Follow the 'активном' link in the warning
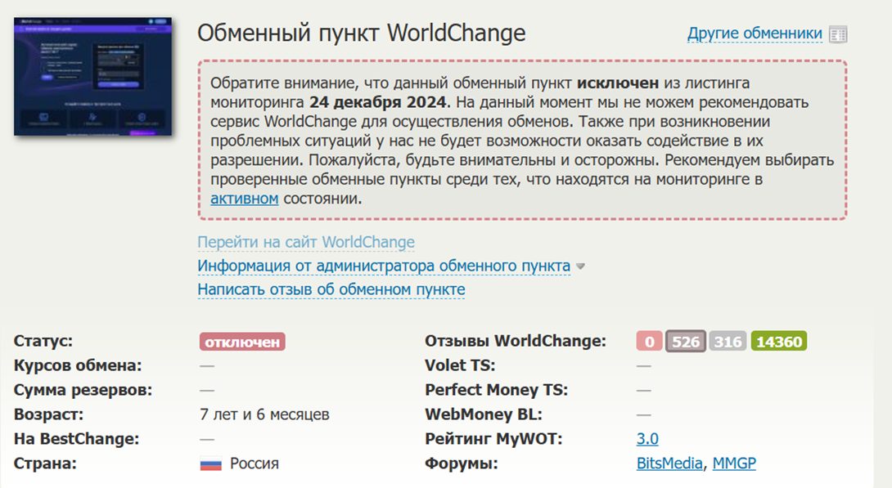 point(244,199)
